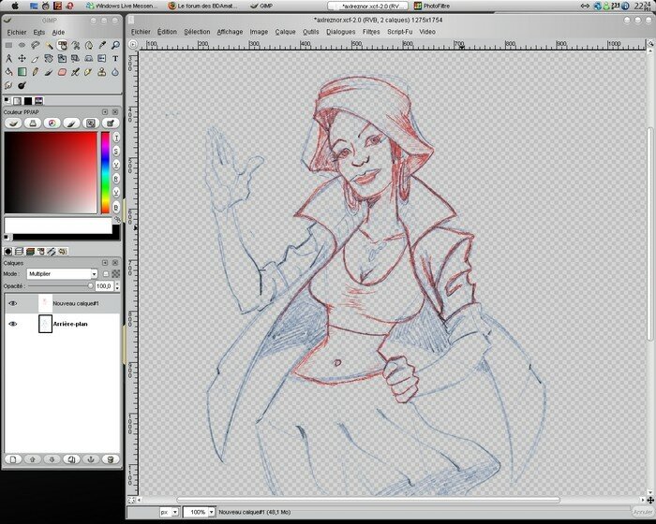Click the opacity value stepper arrows
The image size is (656, 524).
pyautogui.click(x=117, y=286)
